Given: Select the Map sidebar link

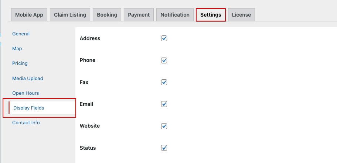Looking at the screenshot, I should pyautogui.click(x=17, y=48).
